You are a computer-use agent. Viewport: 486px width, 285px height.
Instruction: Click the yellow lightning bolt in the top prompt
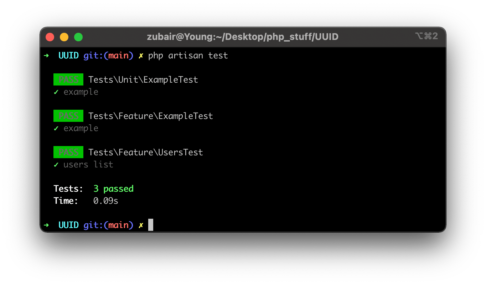(x=140, y=55)
